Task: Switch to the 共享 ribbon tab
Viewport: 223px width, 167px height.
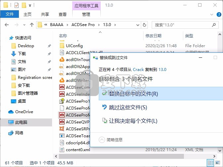Action: [x=45, y=14]
